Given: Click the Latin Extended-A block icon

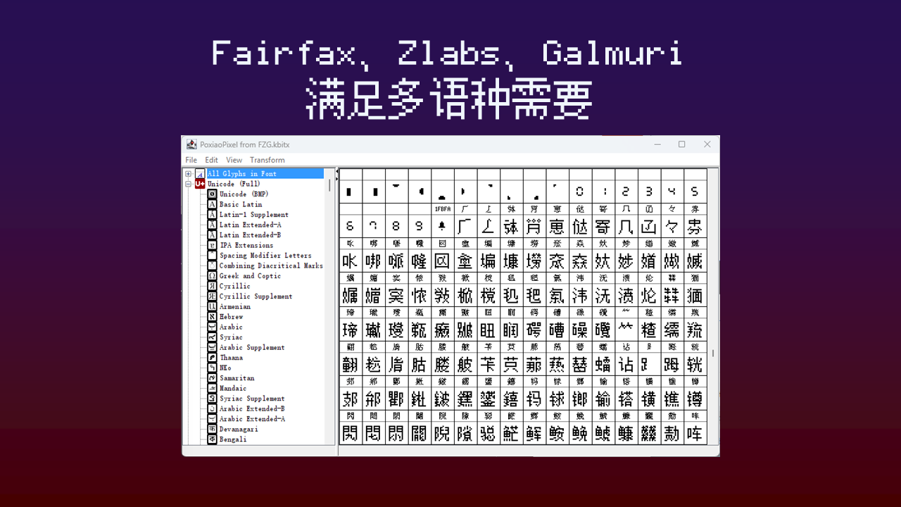Looking at the screenshot, I should pyautogui.click(x=212, y=225).
